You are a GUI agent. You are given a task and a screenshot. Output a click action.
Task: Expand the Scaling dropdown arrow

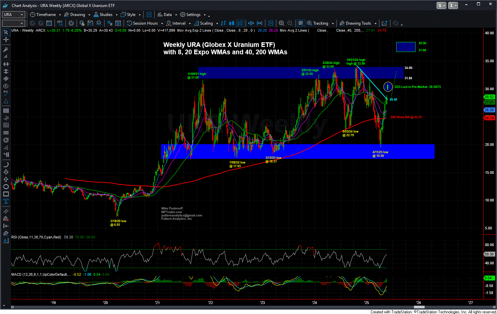pyautogui.click(x=217, y=24)
